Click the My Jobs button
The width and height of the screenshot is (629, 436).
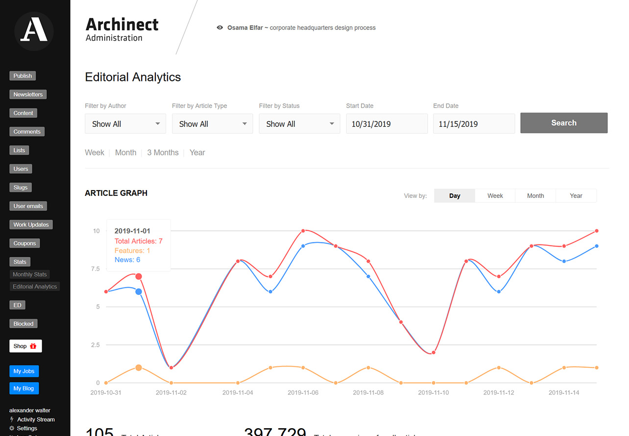[24, 371]
